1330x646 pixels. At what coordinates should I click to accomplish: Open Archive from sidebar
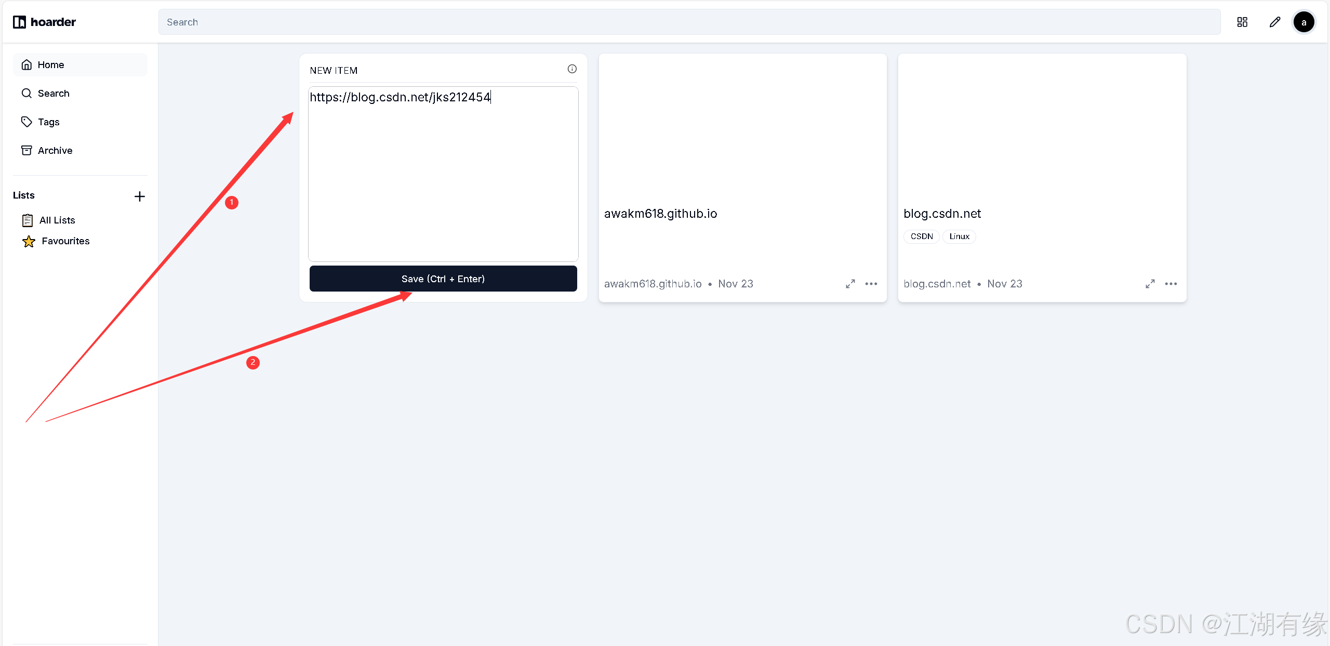pyautogui.click(x=55, y=151)
